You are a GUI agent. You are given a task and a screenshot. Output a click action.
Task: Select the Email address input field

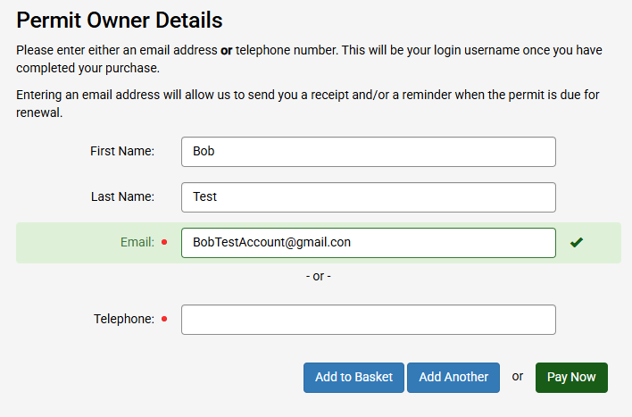point(368,242)
